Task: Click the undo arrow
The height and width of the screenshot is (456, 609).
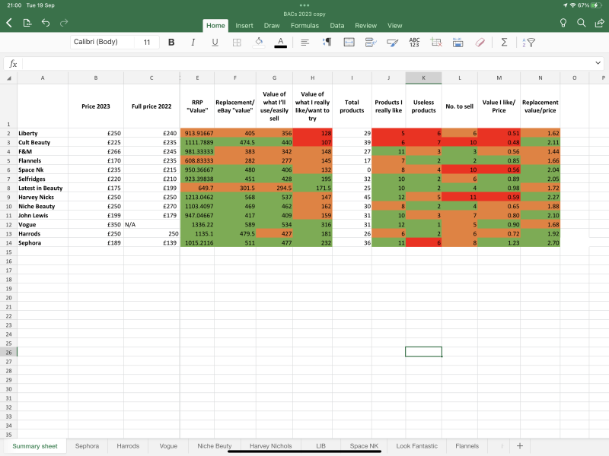Action: tap(46, 24)
